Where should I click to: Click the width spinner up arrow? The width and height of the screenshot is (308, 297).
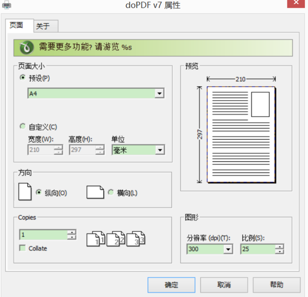click(59, 147)
